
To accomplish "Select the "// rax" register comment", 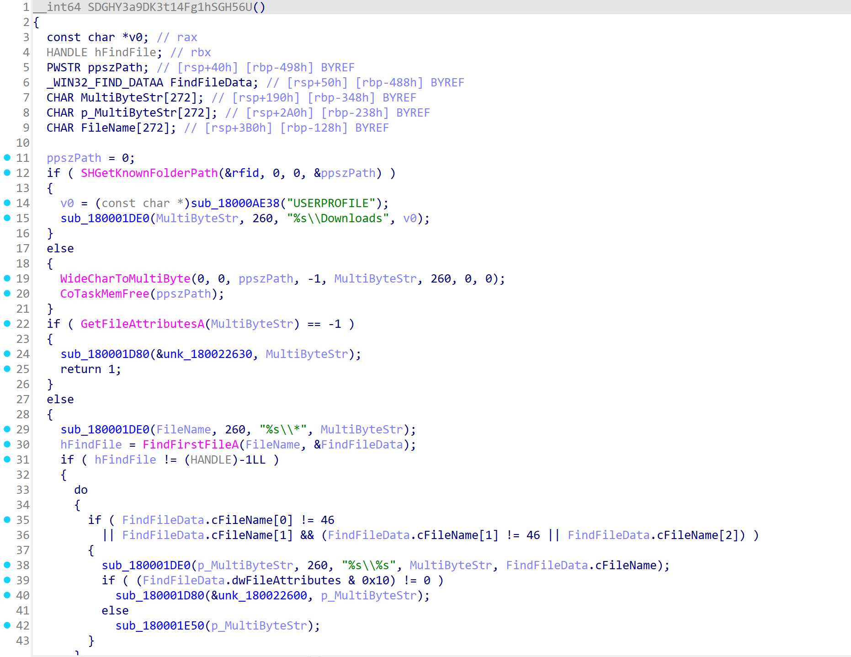I will point(177,37).
